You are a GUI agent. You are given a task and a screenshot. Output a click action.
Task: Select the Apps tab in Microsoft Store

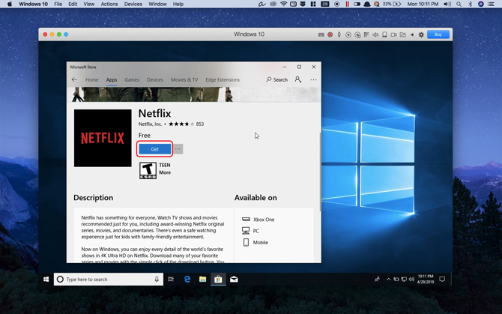(x=112, y=79)
